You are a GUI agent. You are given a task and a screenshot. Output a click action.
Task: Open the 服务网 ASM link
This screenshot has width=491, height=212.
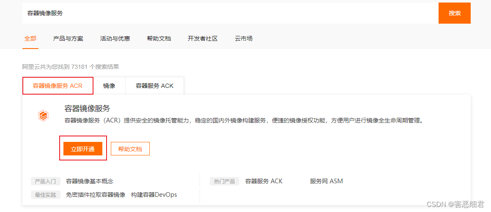326,181
